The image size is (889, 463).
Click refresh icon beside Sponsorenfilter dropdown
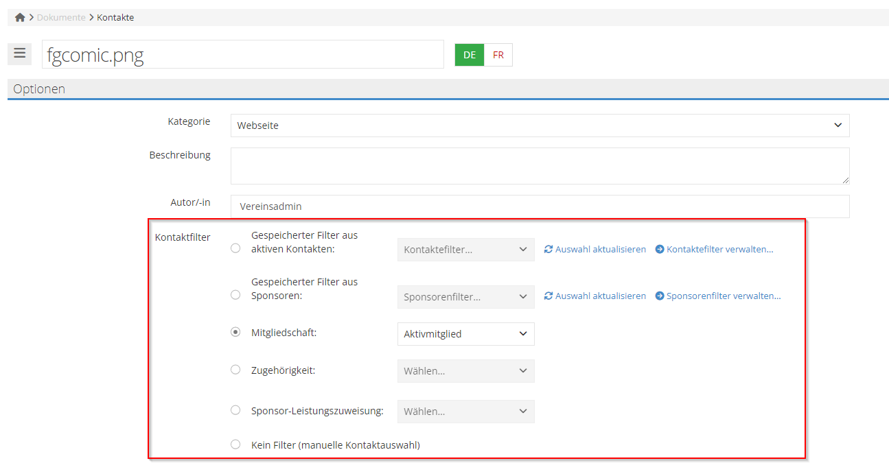coord(549,296)
